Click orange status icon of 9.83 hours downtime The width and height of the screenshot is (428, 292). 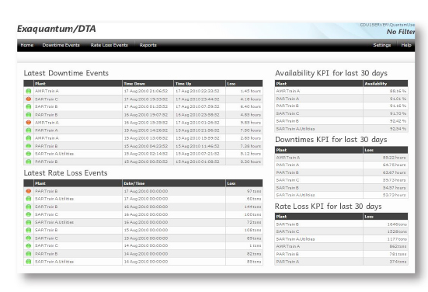click(x=29, y=123)
